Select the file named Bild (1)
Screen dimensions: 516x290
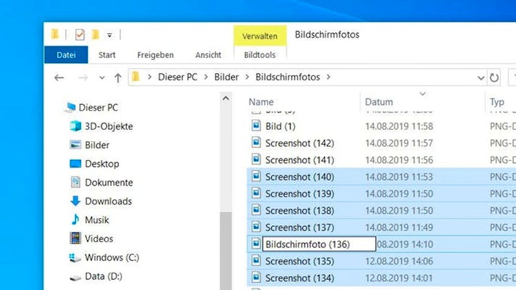pos(280,126)
